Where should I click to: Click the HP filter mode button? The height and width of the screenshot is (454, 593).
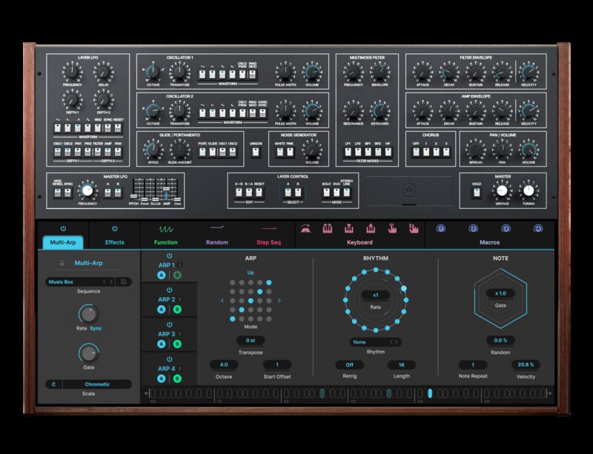pos(387,152)
